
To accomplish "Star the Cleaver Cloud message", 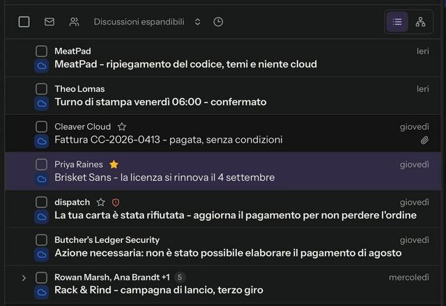I will pyautogui.click(x=122, y=127).
